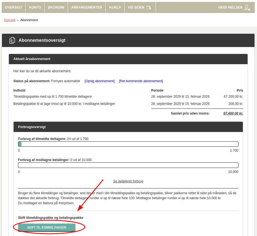Click the Vis siden text label
Screen dimensions: 257x236
pos(136,7)
